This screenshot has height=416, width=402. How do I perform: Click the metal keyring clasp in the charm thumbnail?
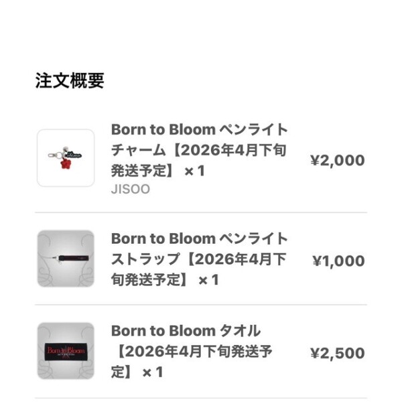click(52, 155)
